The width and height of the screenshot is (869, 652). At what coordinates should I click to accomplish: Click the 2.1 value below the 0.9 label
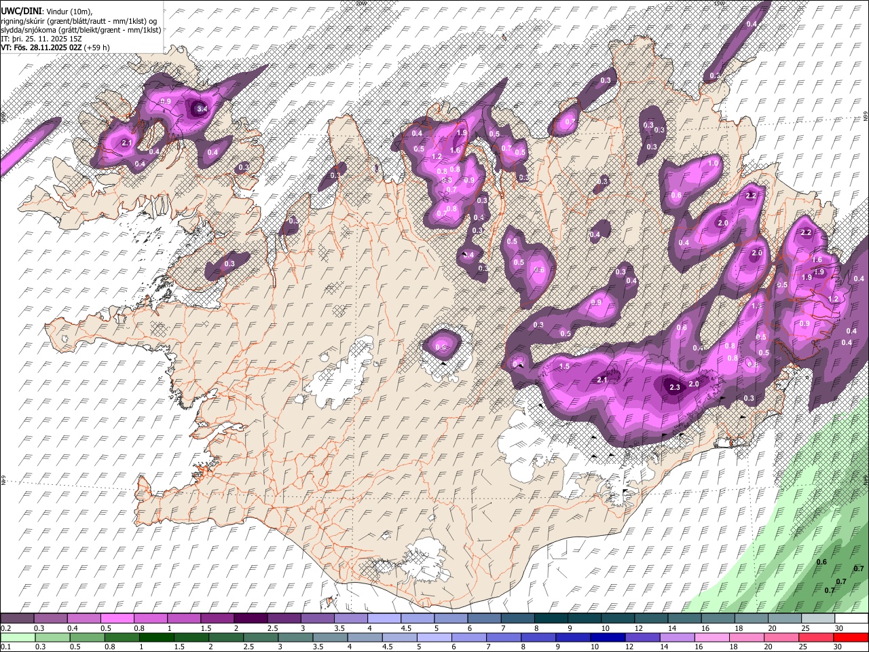127,143
